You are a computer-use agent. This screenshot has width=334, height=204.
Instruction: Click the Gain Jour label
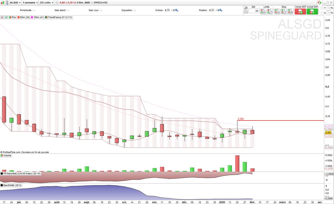[x=94, y=10]
